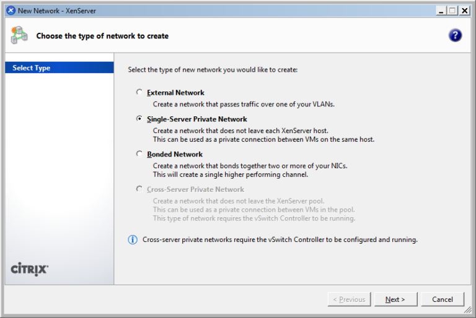Image resolution: width=476 pixels, height=318 pixels.
Task: Click the maximize button in title bar
Action: click(452, 11)
